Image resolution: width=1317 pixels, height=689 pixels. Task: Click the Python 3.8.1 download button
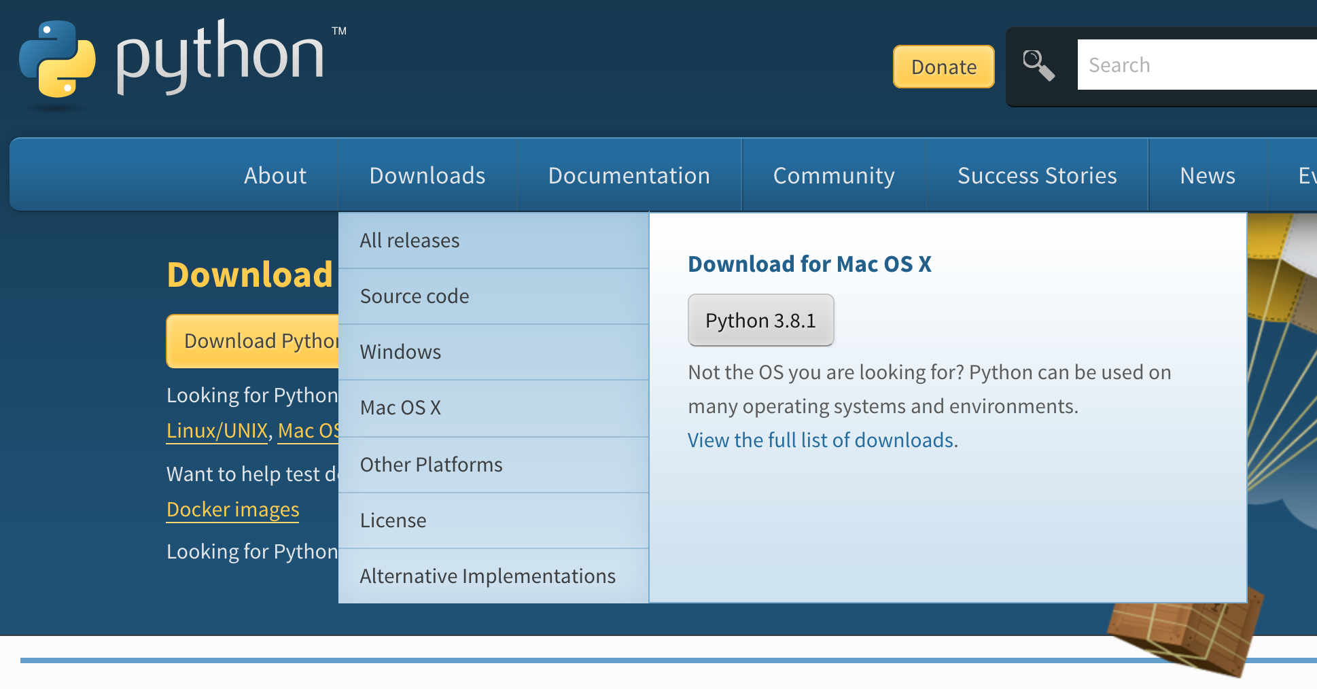click(760, 320)
